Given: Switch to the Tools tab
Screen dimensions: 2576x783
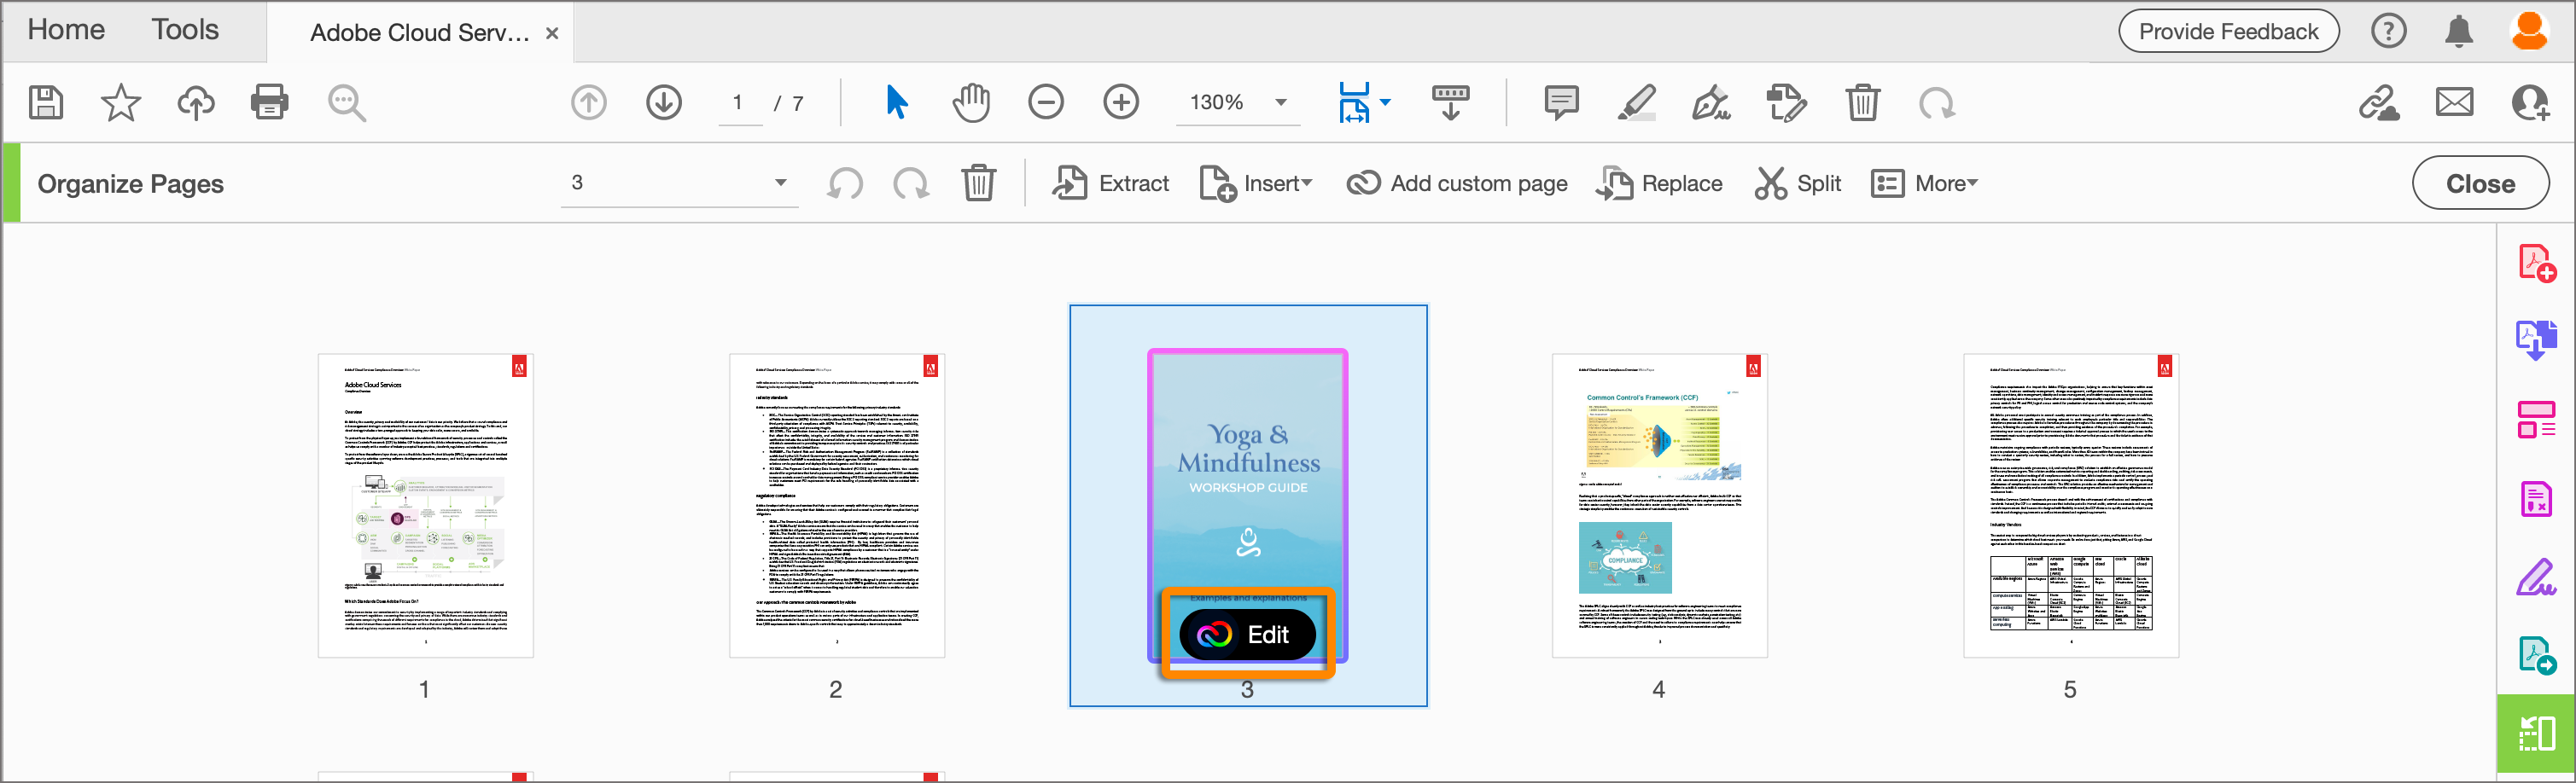Looking at the screenshot, I should tap(185, 30).
